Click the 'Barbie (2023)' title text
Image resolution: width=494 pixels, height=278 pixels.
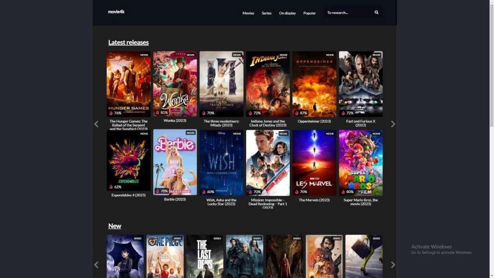[175, 199]
